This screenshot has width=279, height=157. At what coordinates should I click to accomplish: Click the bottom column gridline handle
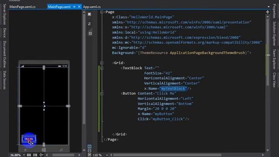coord(44,144)
